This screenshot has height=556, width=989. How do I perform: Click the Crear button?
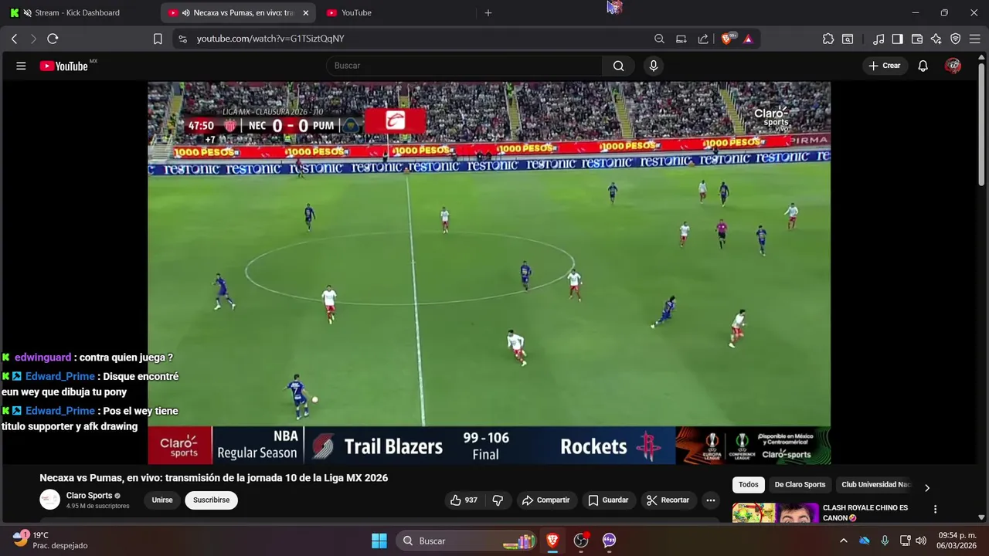(884, 66)
